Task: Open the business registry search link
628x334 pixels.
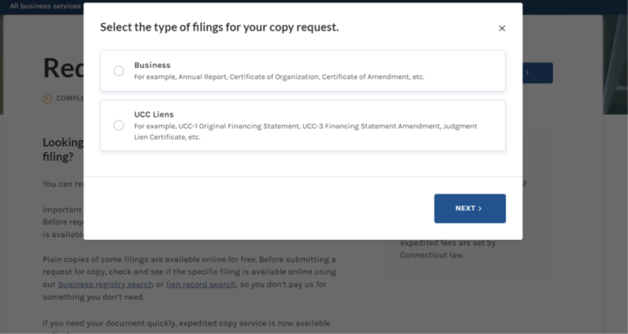Action: [x=105, y=284]
